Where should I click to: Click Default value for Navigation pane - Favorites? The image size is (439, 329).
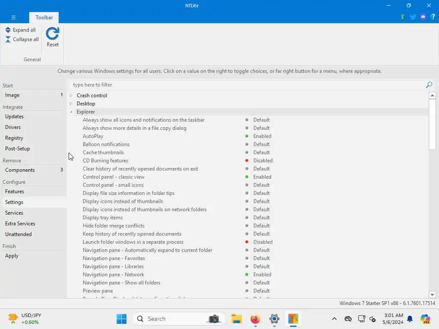261,258
